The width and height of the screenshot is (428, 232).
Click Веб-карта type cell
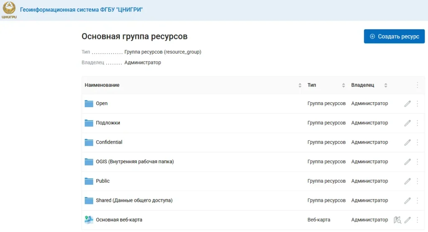coord(319,220)
